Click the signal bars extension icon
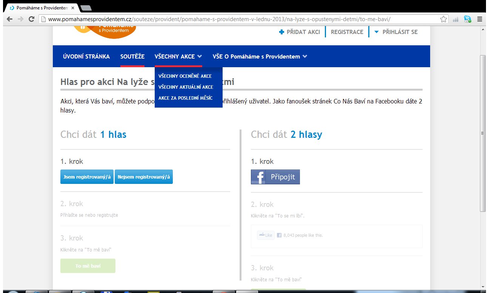The width and height of the screenshot is (489, 293). point(456,19)
